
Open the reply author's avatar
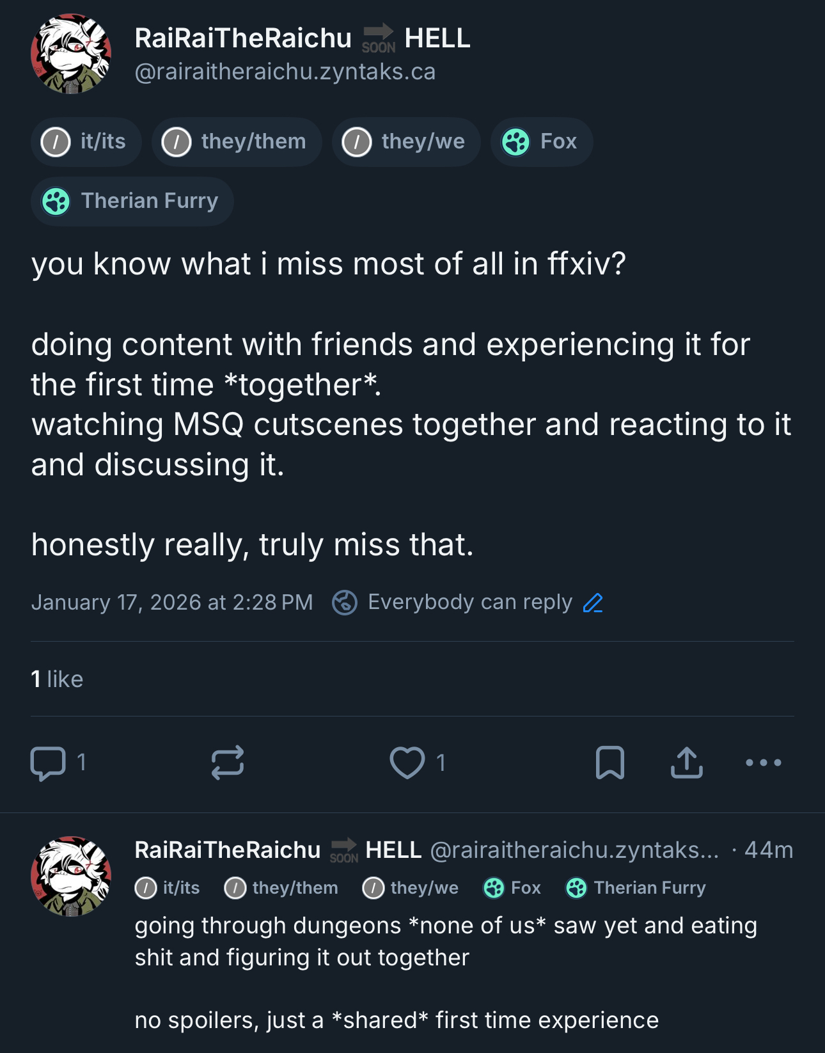pos(71,876)
